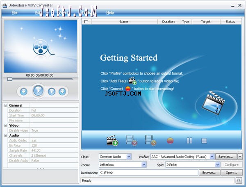
Task: Stop preview playback
Action: pyautogui.click(x=52, y=91)
